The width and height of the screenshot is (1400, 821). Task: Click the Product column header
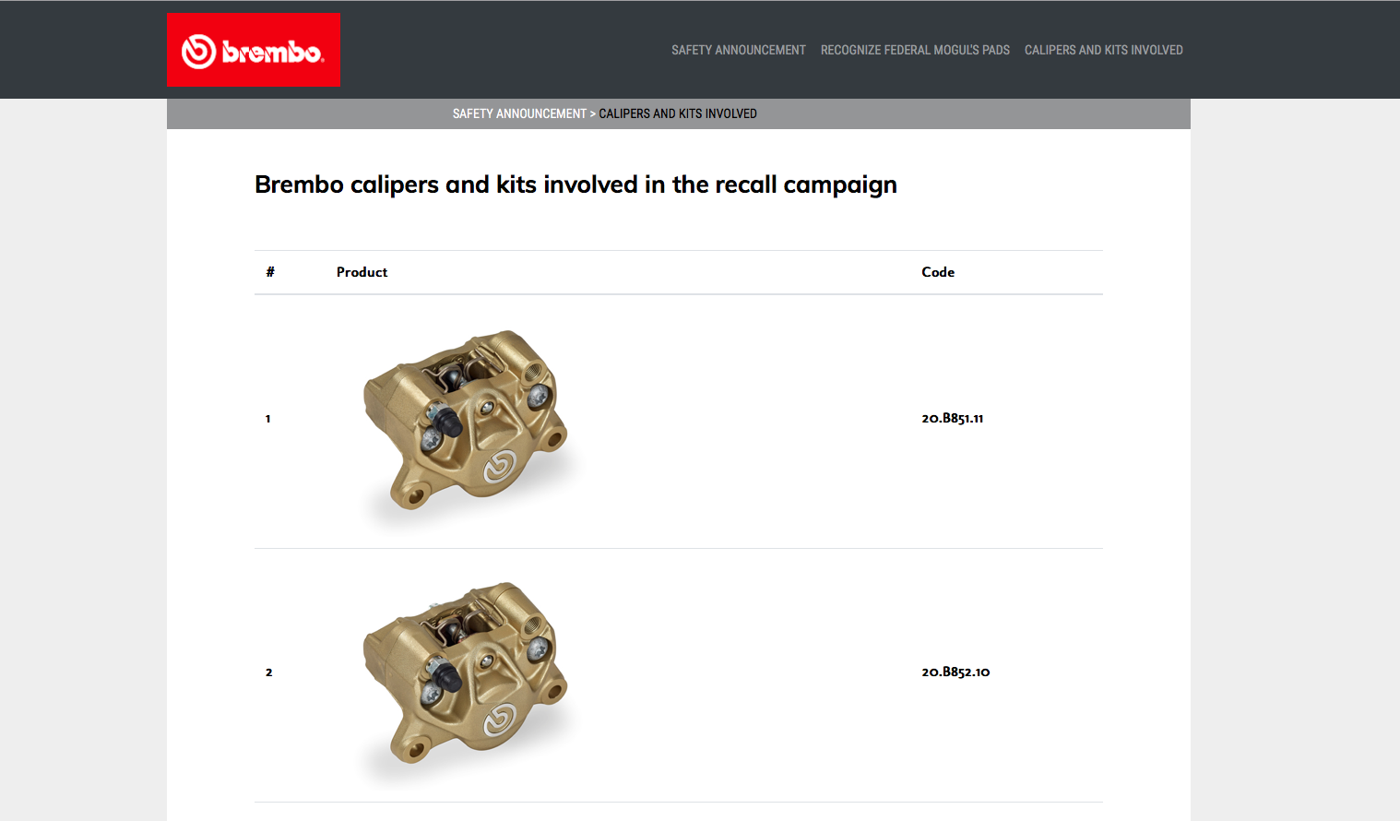(362, 272)
